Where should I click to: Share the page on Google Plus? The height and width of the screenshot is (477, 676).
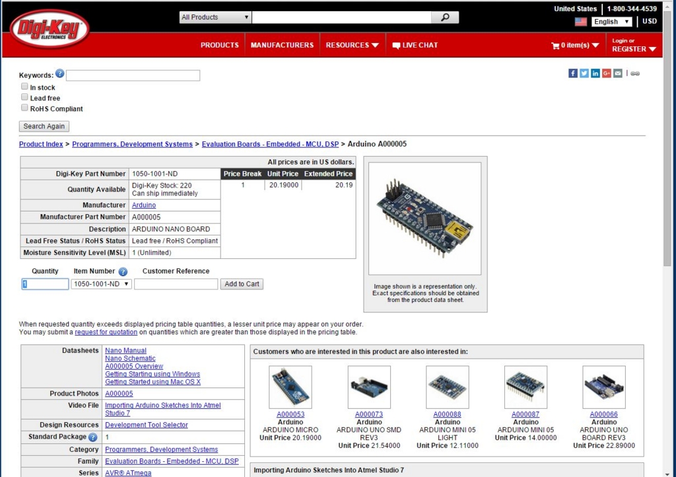coord(606,73)
